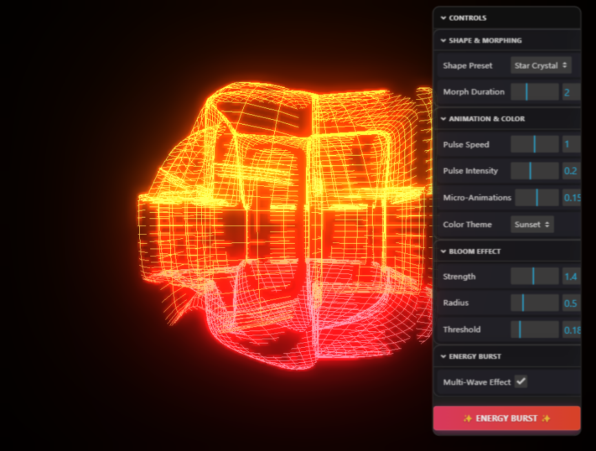Viewport: 596px width, 451px height.
Task: Click the bloom Threshold slider
Action: click(x=535, y=329)
